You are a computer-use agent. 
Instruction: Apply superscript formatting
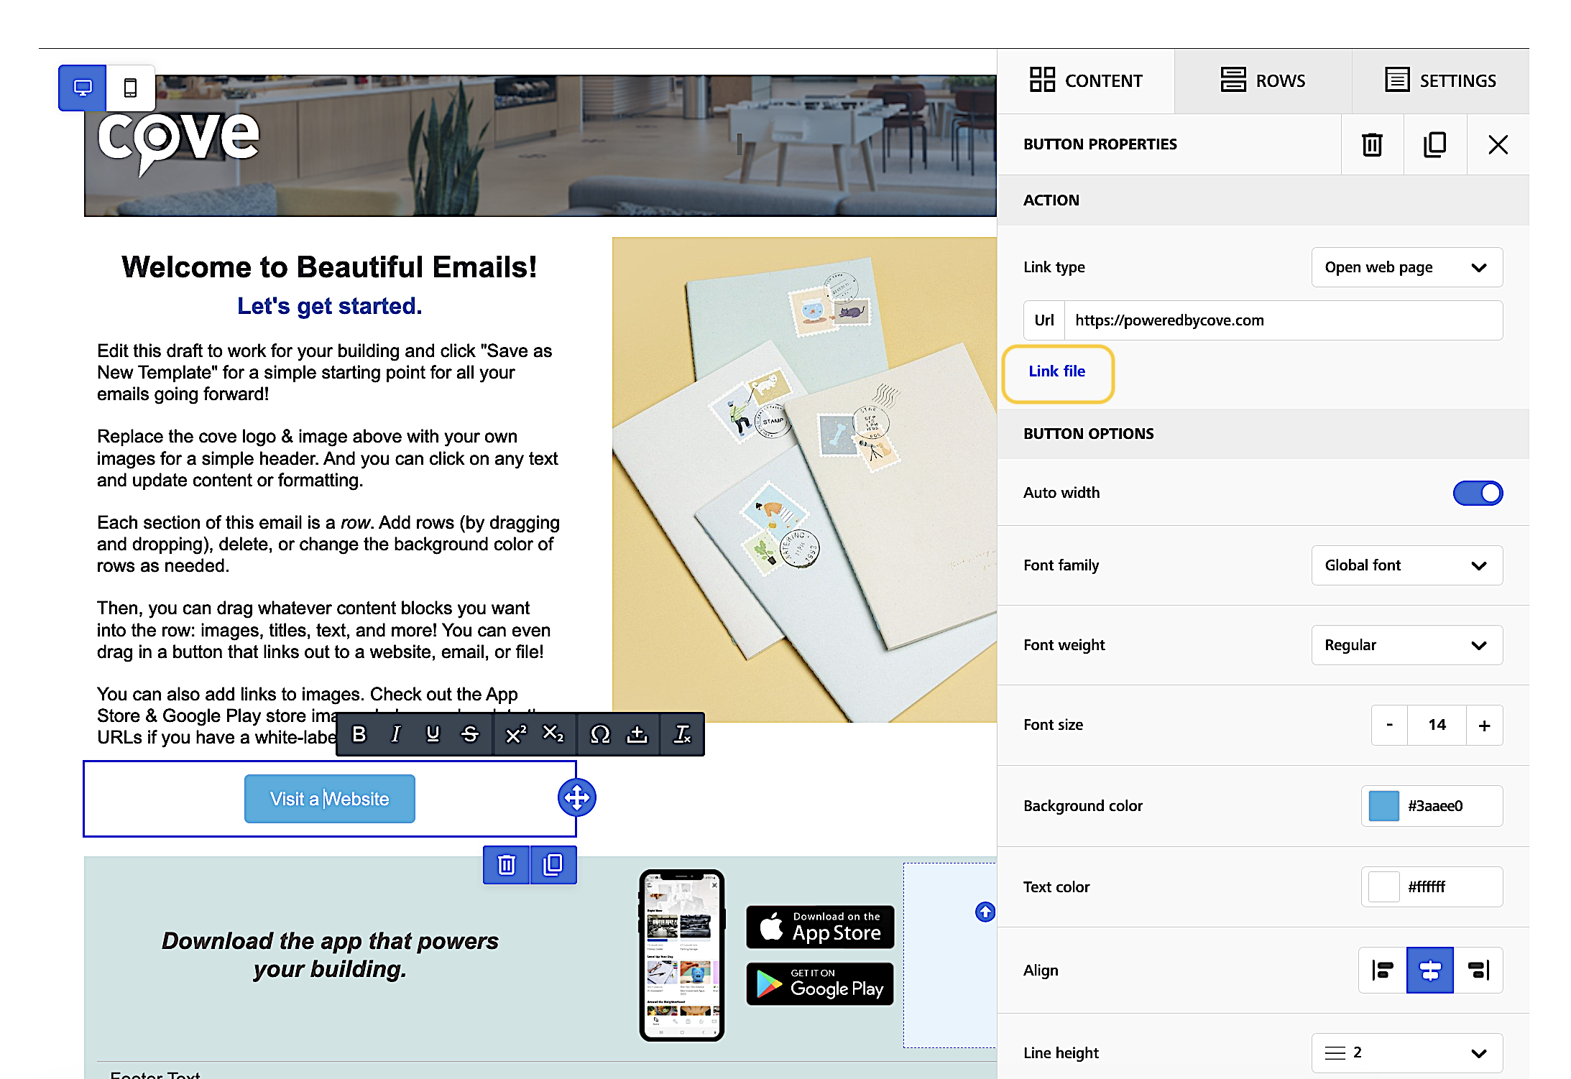(x=515, y=734)
